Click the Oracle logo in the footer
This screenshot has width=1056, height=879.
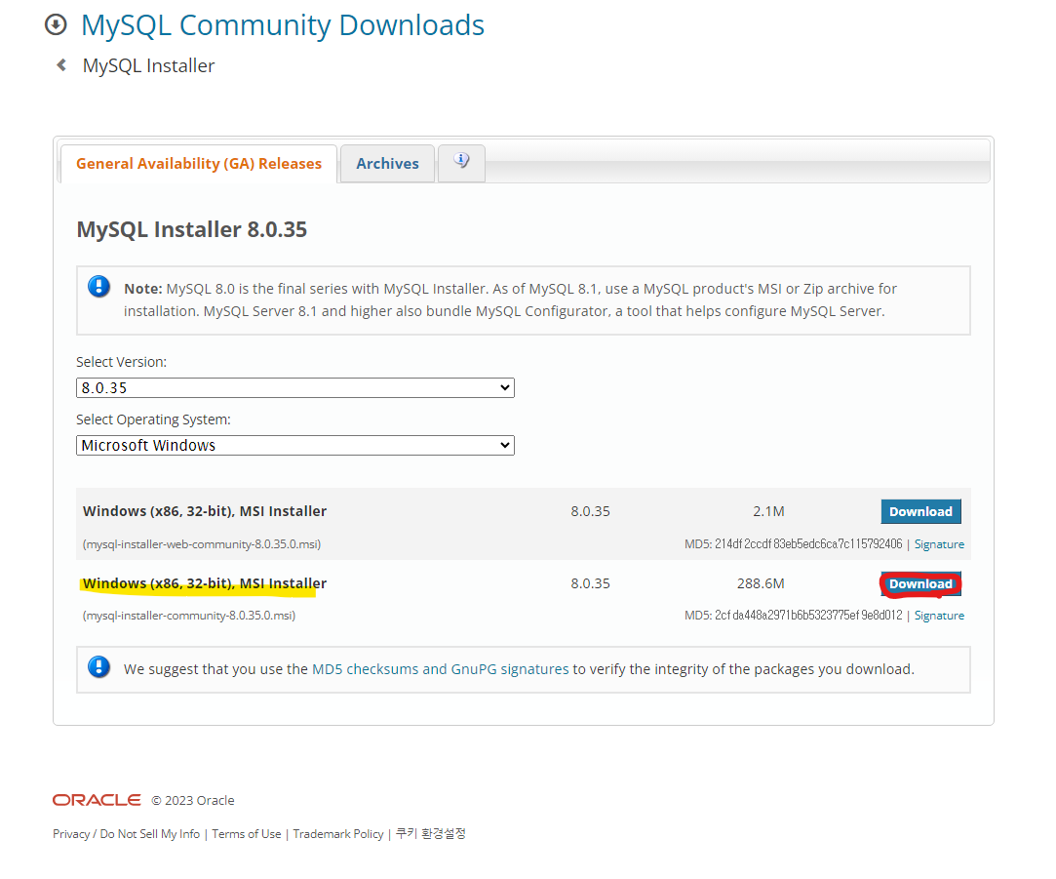pyautogui.click(x=97, y=800)
